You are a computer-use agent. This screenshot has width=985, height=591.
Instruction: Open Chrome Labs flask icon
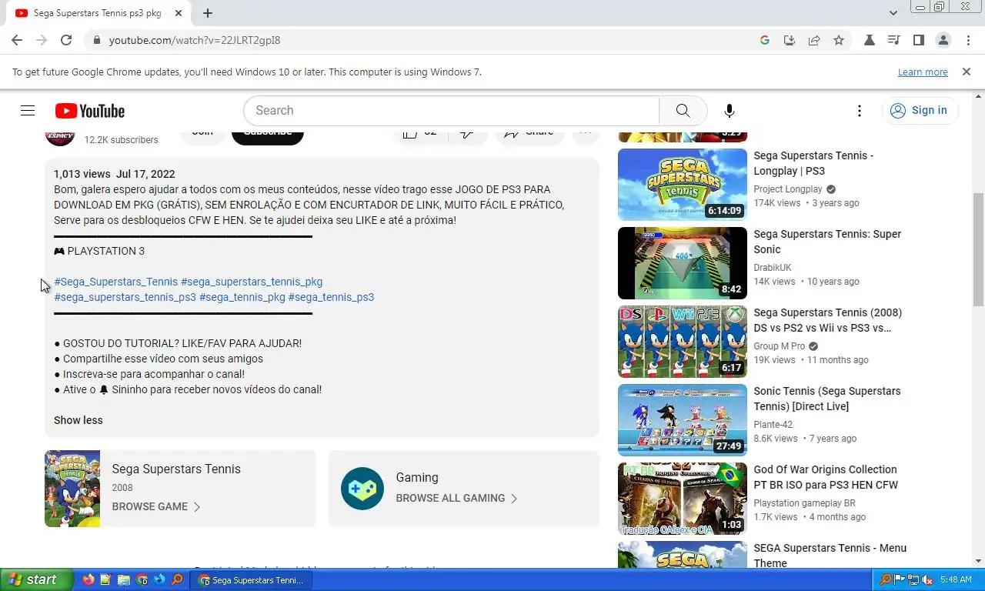tap(870, 40)
